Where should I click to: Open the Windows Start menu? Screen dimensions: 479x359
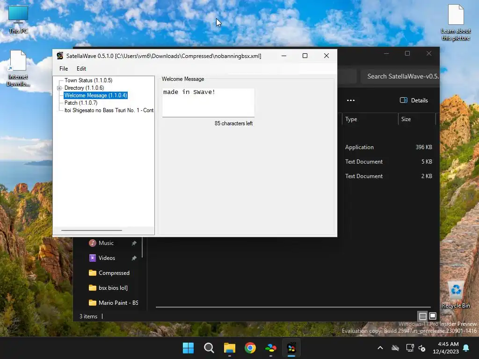click(x=188, y=348)
